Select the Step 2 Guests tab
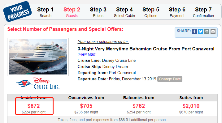 (72, 12)
